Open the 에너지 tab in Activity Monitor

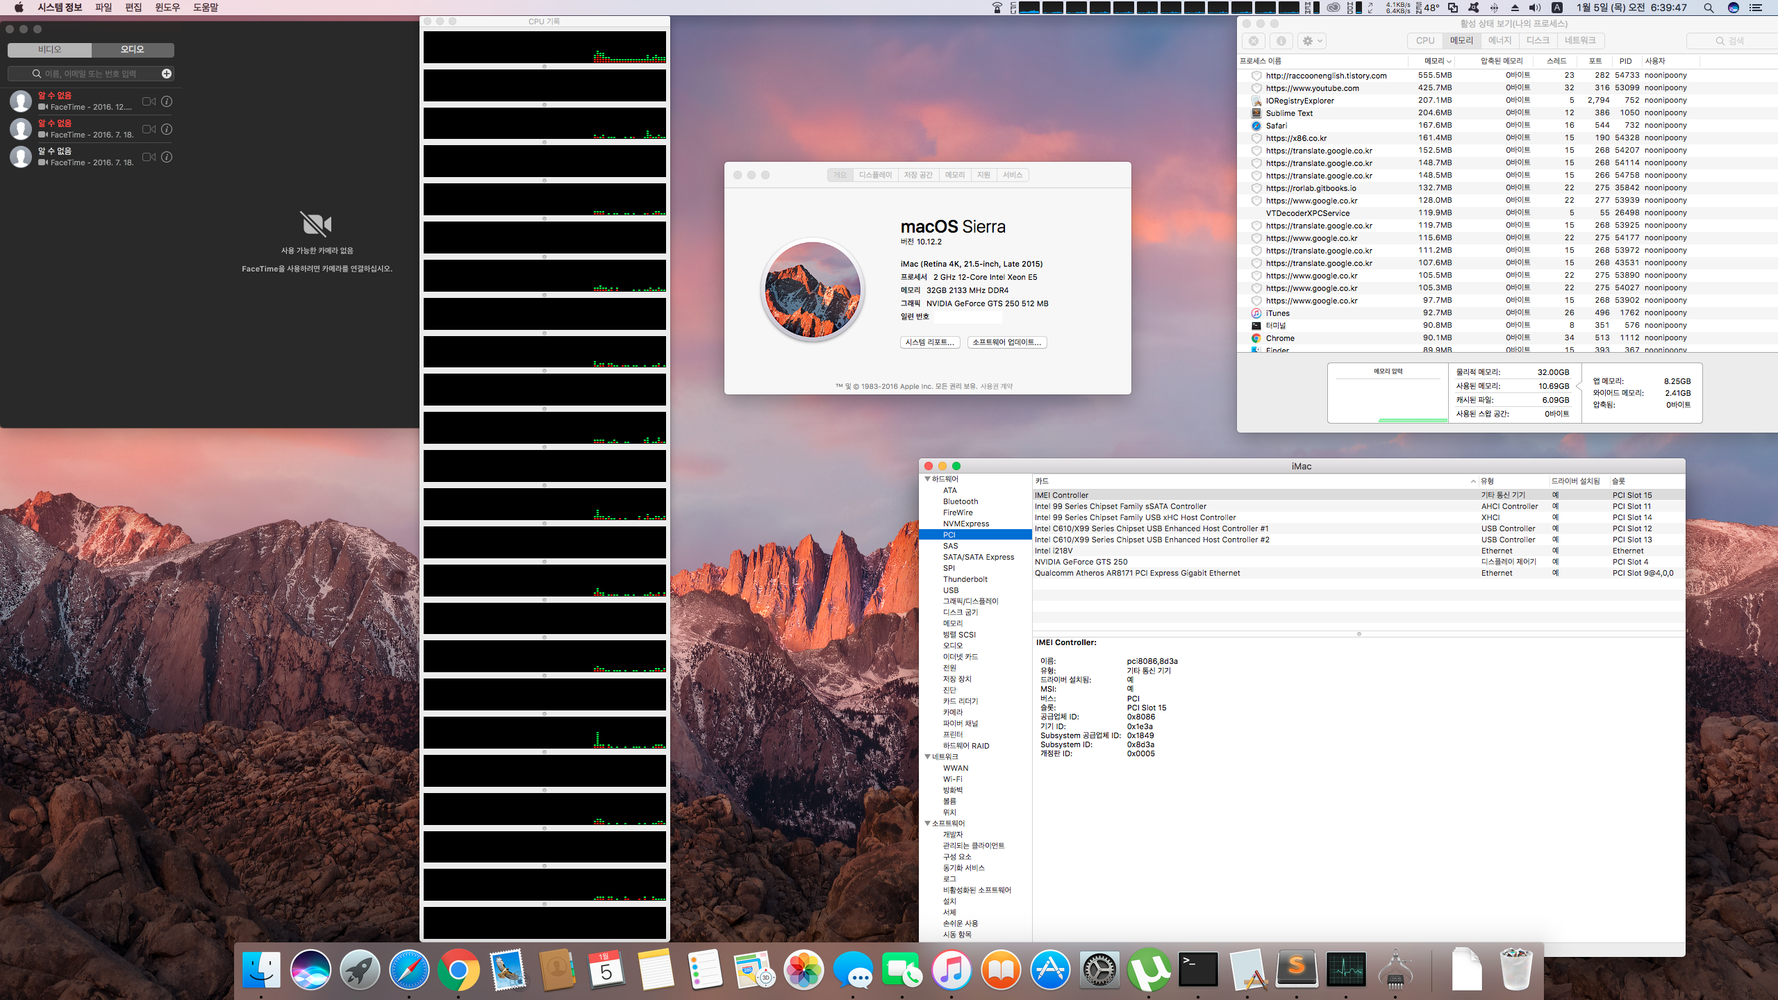(x=1500, y=41)
